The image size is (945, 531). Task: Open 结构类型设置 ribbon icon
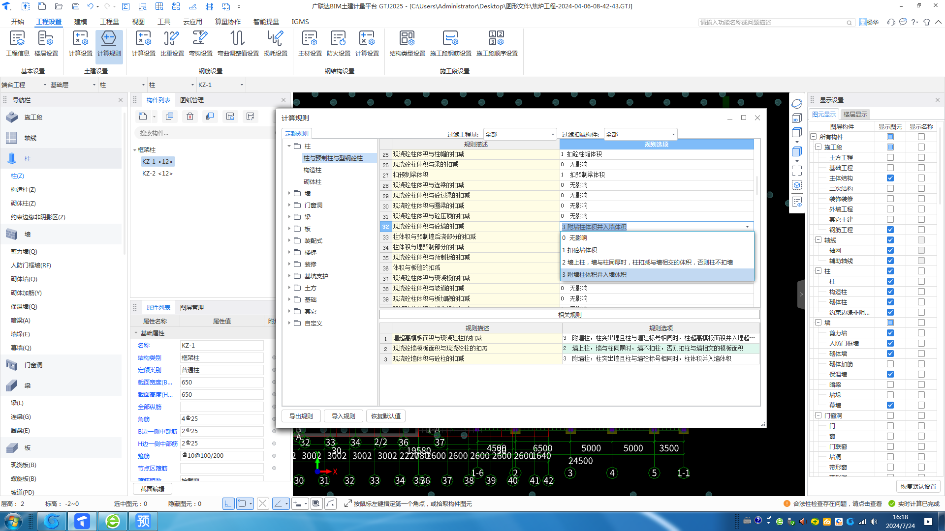coord(407,43)
